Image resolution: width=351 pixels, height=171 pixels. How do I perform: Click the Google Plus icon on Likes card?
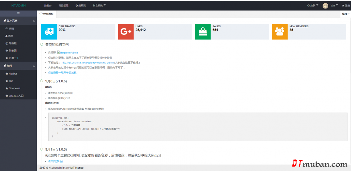tap(126, 32)
